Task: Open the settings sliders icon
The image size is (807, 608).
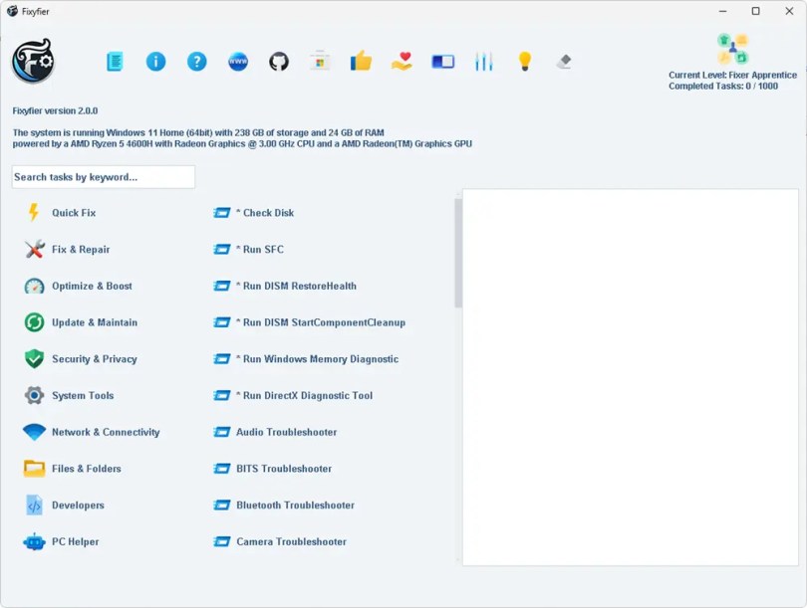Action: pos(484,62)
